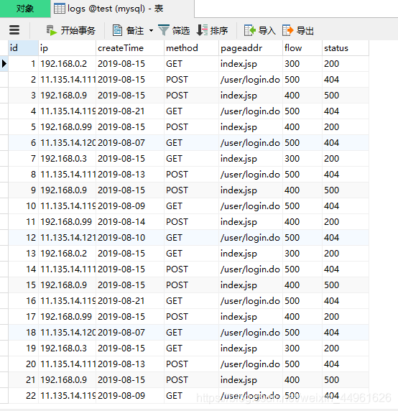
Task: Select method cell POST in row 3
Action: point(191,96)
